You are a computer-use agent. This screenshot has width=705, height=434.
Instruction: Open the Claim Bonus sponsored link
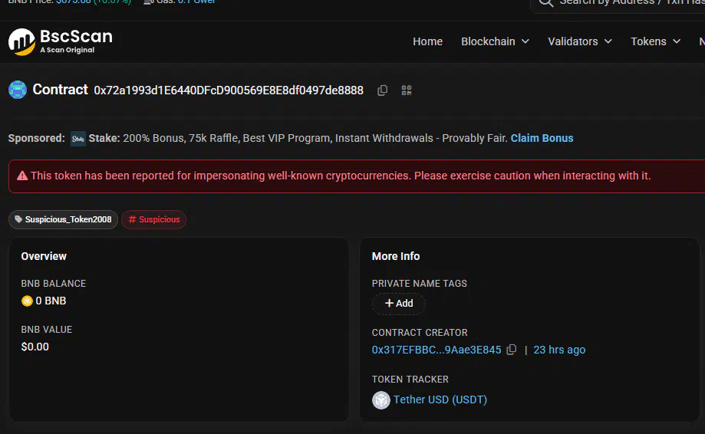(x=542, y=138)
